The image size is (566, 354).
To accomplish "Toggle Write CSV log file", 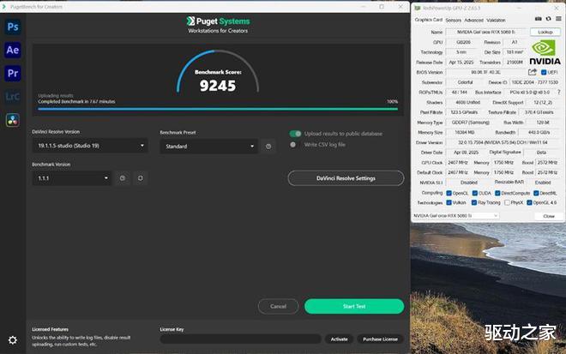I will point(293,145).
